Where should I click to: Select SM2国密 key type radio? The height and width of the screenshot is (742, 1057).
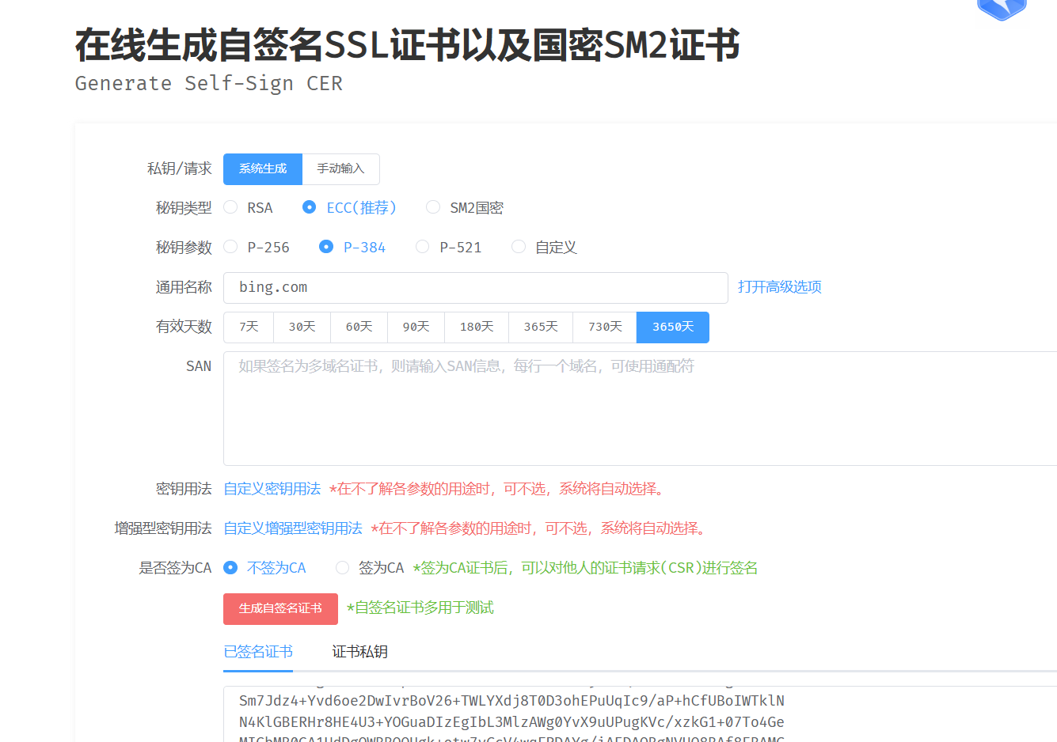[465, 207]
